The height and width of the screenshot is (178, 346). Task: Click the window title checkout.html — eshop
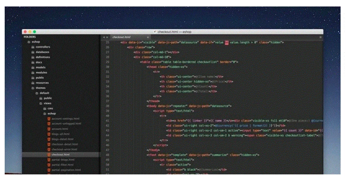174,32
